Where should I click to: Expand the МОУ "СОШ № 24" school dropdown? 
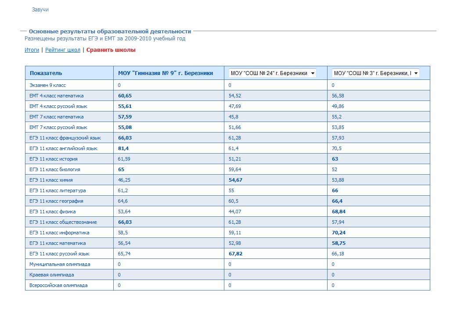(x=272, y=73)
